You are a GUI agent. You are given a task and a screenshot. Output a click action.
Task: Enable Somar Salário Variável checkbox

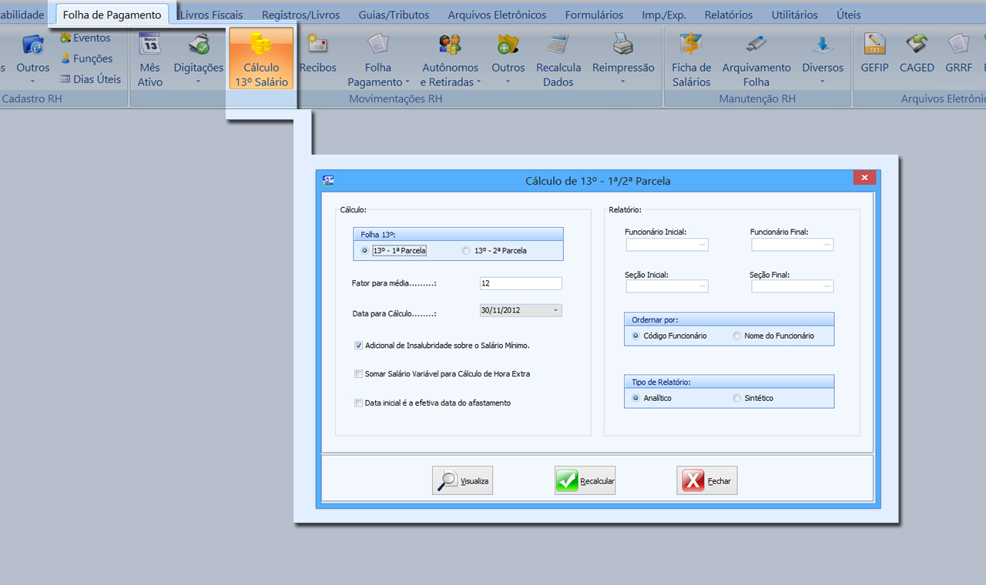[359, 374]
